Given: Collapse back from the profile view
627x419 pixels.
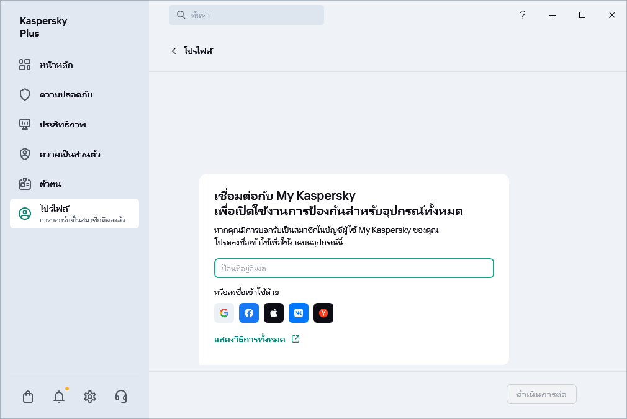Looking at the screenshot, I should (x=174, y=51).
